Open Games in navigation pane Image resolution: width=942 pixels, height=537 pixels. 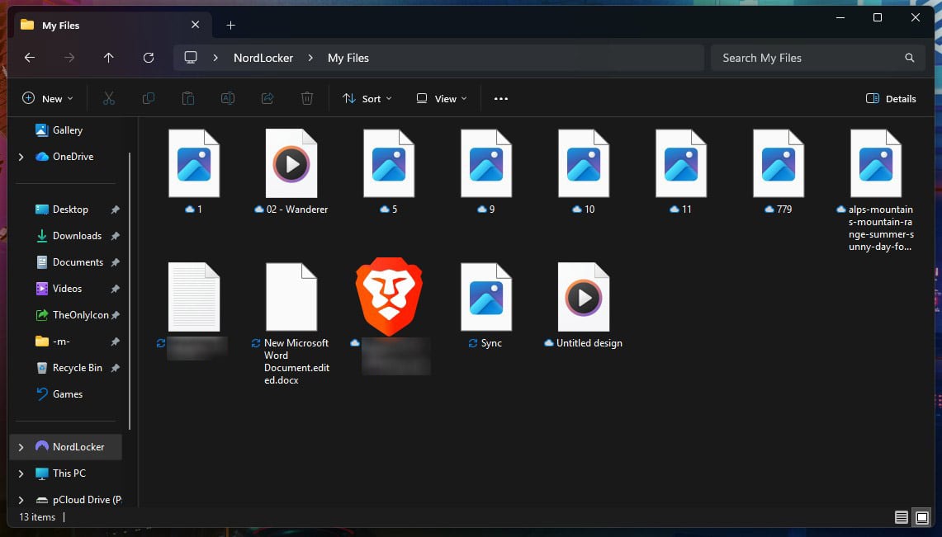point(67,394)
